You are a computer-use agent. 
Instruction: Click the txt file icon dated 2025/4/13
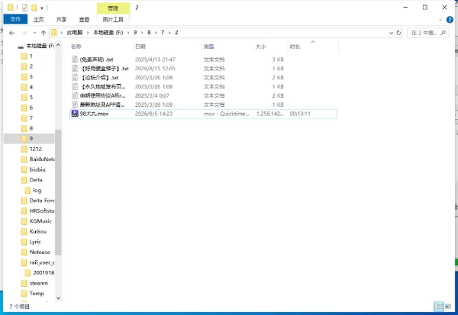(x=75, y=59)
